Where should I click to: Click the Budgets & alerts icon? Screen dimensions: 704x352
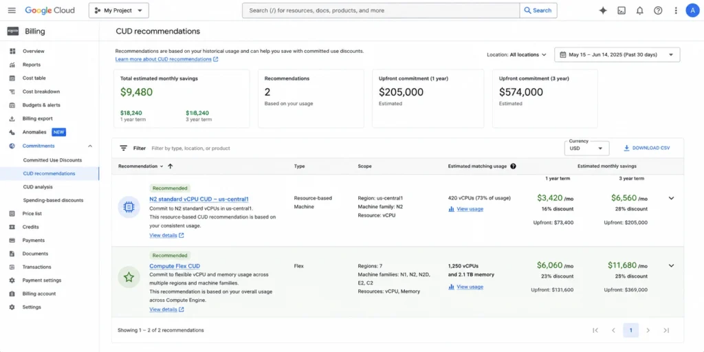point(12,105)
